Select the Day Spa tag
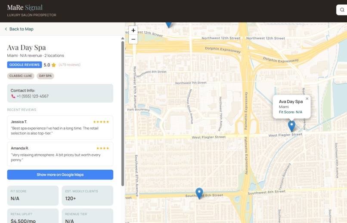The height and width of the screenshot is (223, 347). pos(45,76)
